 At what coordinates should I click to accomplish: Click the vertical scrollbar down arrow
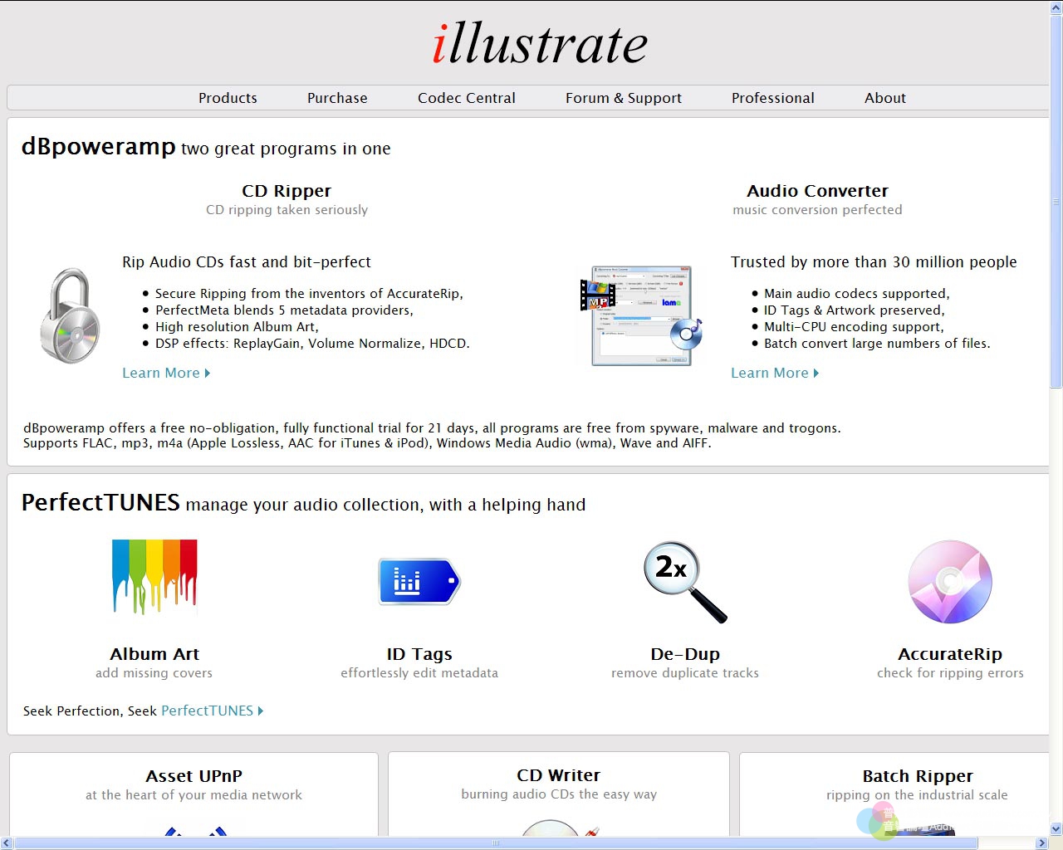click(x=1056, y=828)
